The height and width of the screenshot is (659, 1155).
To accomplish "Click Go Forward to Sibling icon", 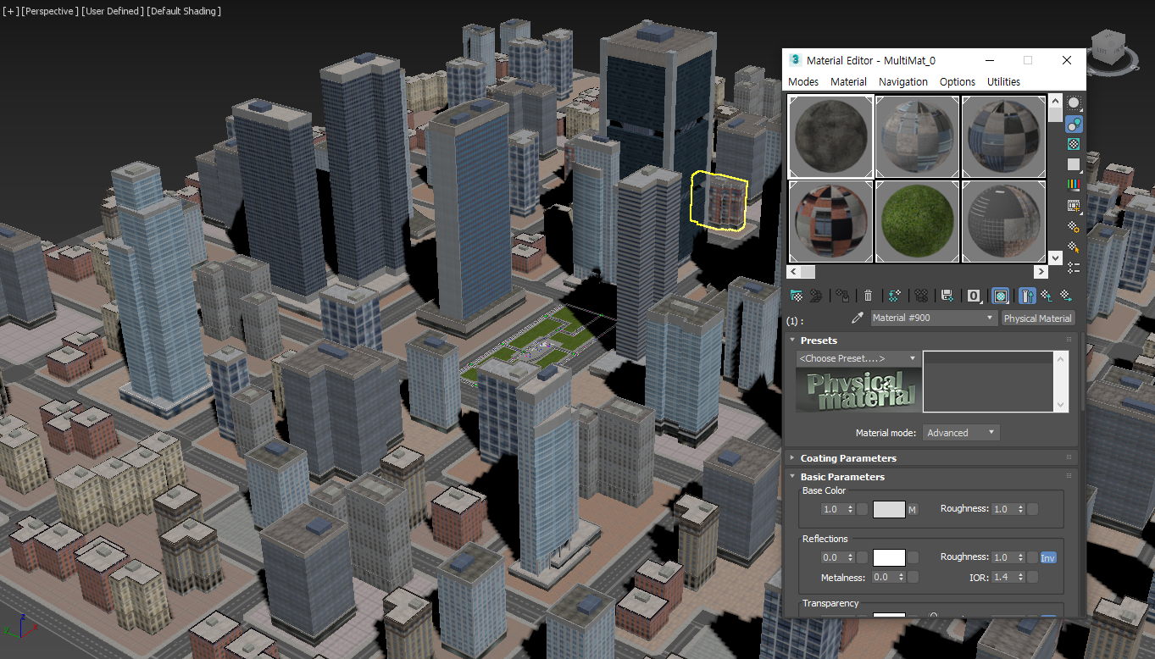I will pos(1066,296).
